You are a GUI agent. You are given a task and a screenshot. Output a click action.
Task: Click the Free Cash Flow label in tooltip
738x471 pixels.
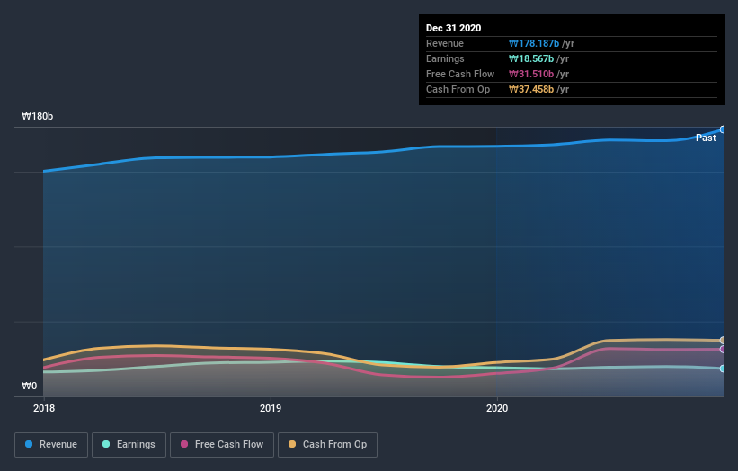460,74
